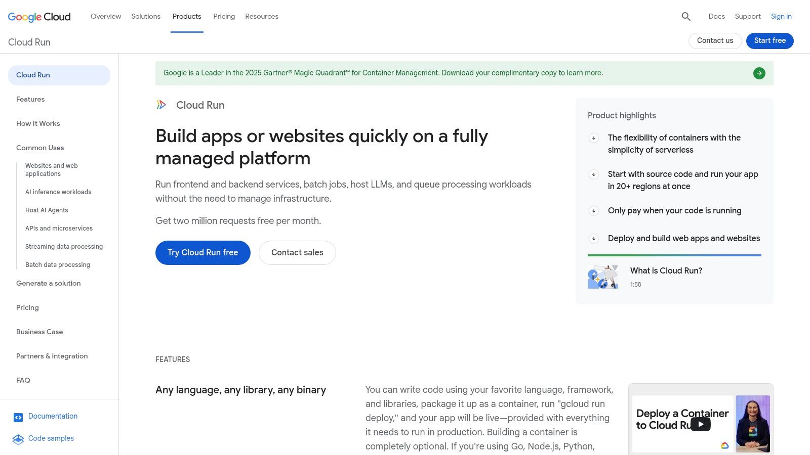Click Sign in
This screenshot has width=810, height=455.
pos(781,16)
